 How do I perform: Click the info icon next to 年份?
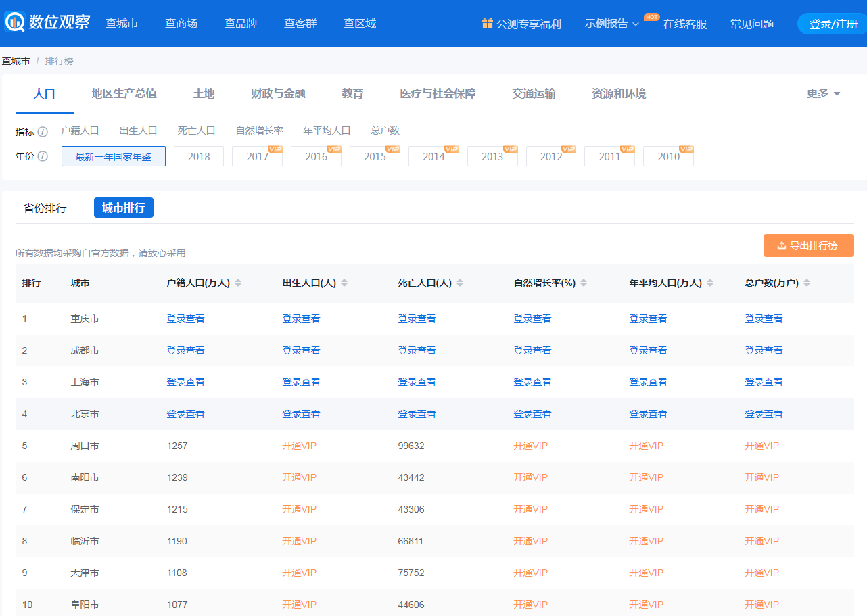(43, 156)
